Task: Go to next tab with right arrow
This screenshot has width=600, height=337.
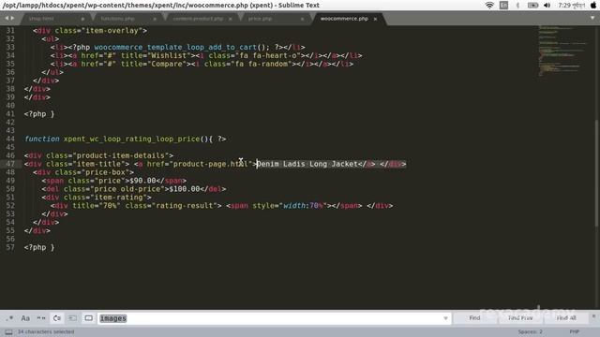Action: [x=12, y=18]
